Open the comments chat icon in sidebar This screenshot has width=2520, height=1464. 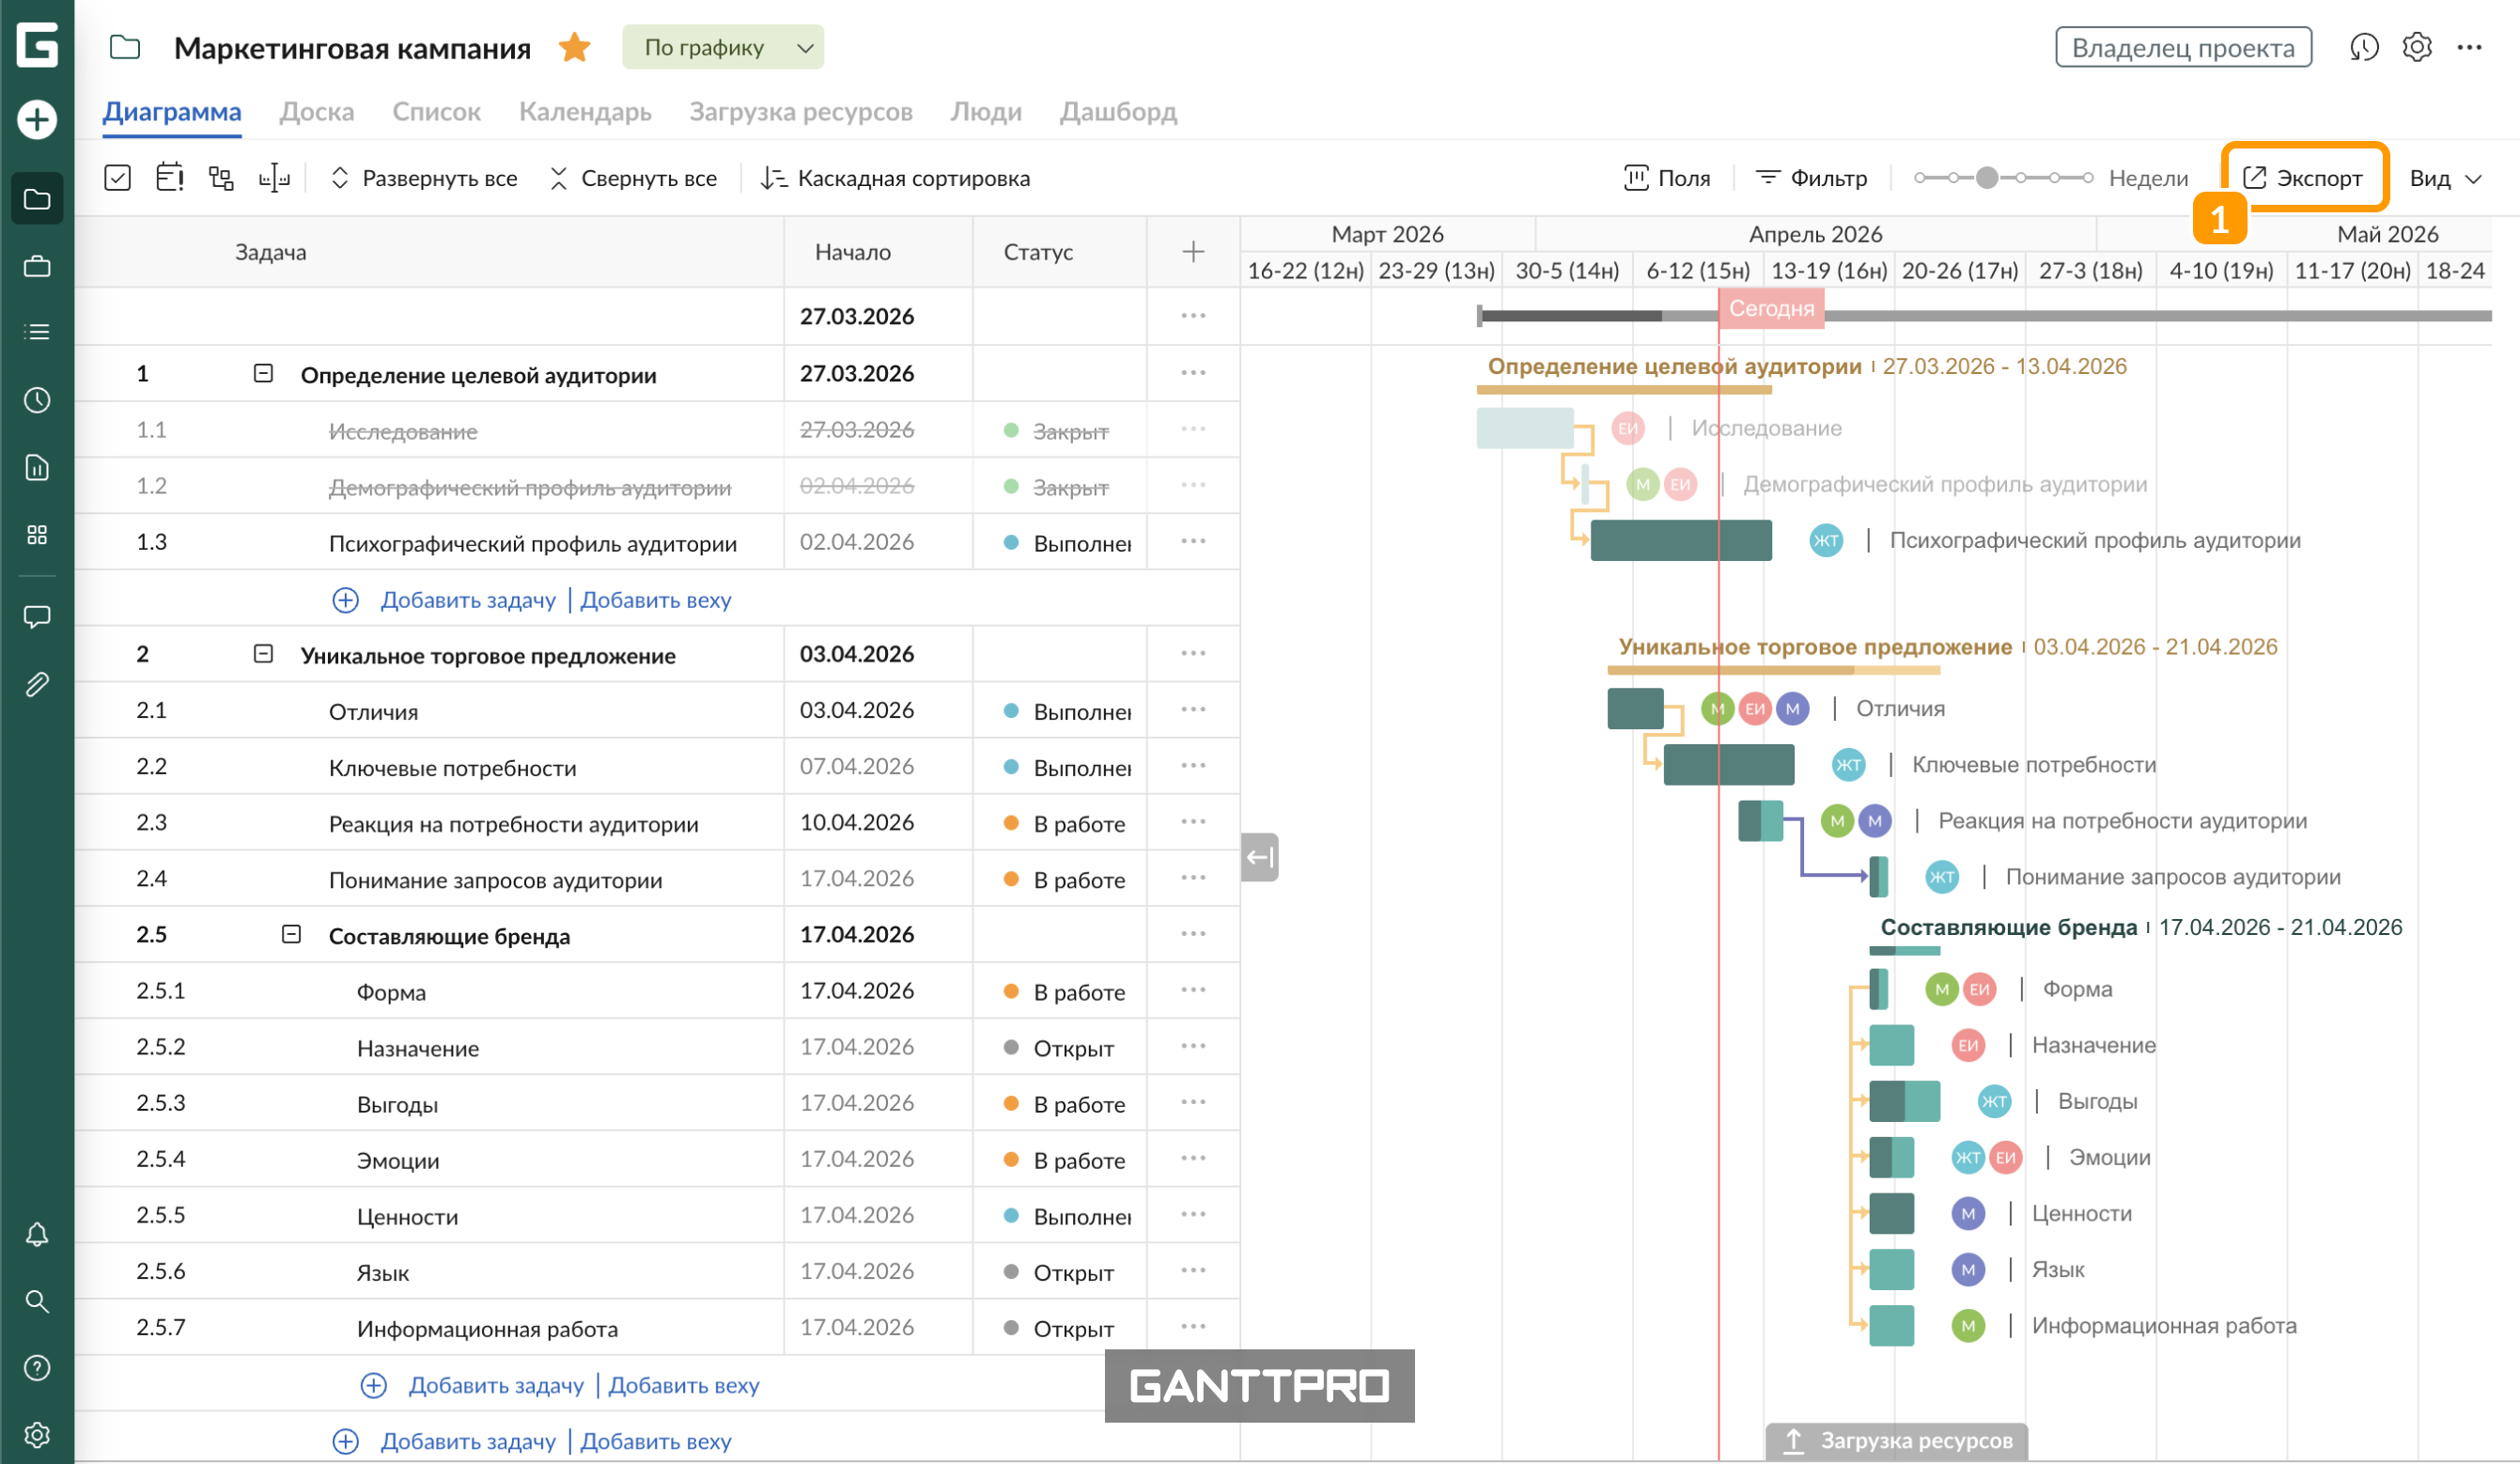pos(37,616)
